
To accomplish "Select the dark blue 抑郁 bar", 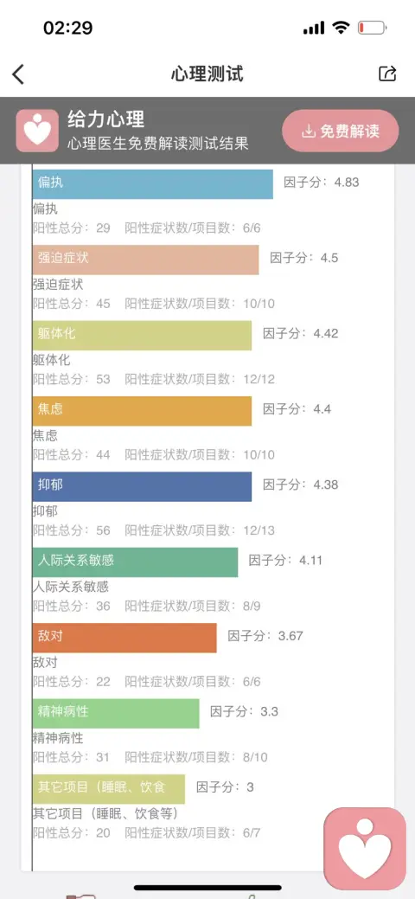I will pyautogui.click(x=142, y=486).
